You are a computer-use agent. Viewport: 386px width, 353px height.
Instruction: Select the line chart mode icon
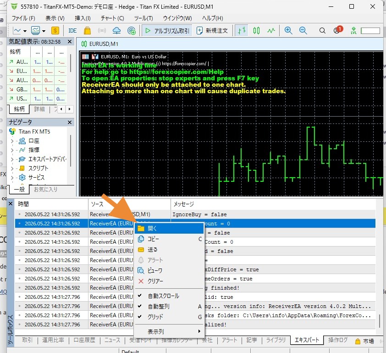(x=271, y=31)
